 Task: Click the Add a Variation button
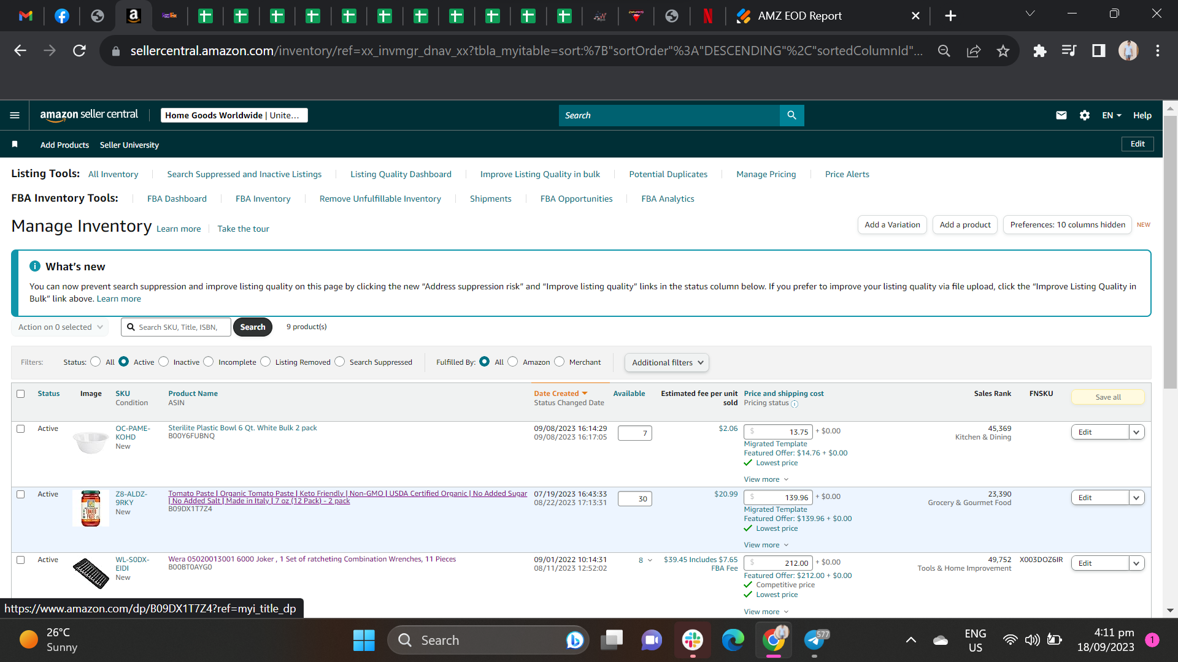(x=893, y=225)
